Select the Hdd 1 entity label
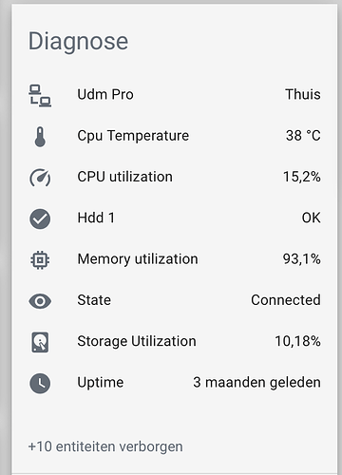This screenshot has width=342, height=475. [x=96, y=218]
